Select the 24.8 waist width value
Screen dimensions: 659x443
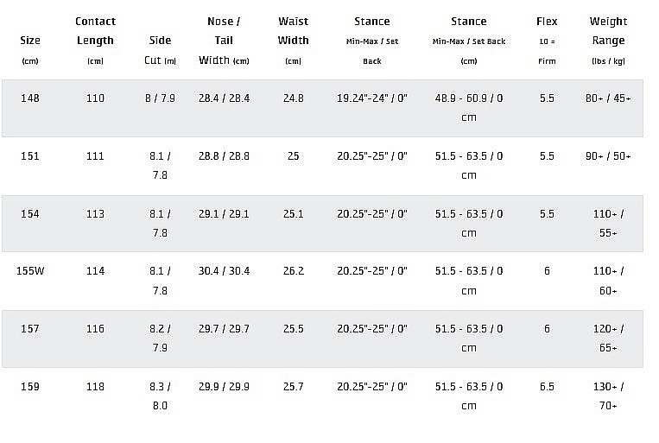[x=294, y=98]
